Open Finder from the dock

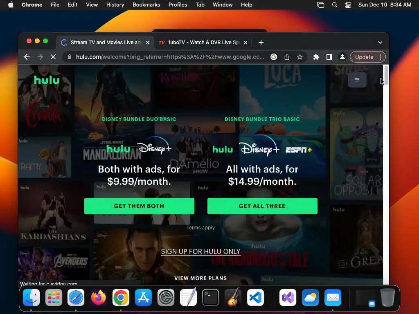point(31,298)
